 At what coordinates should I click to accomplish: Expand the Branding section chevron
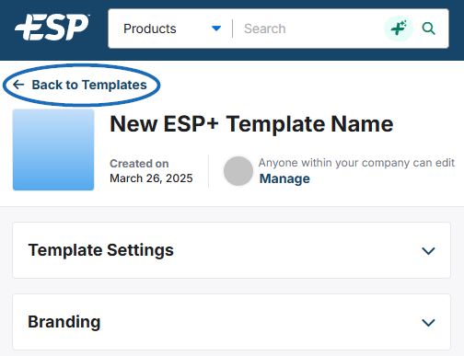coord(428,322)
